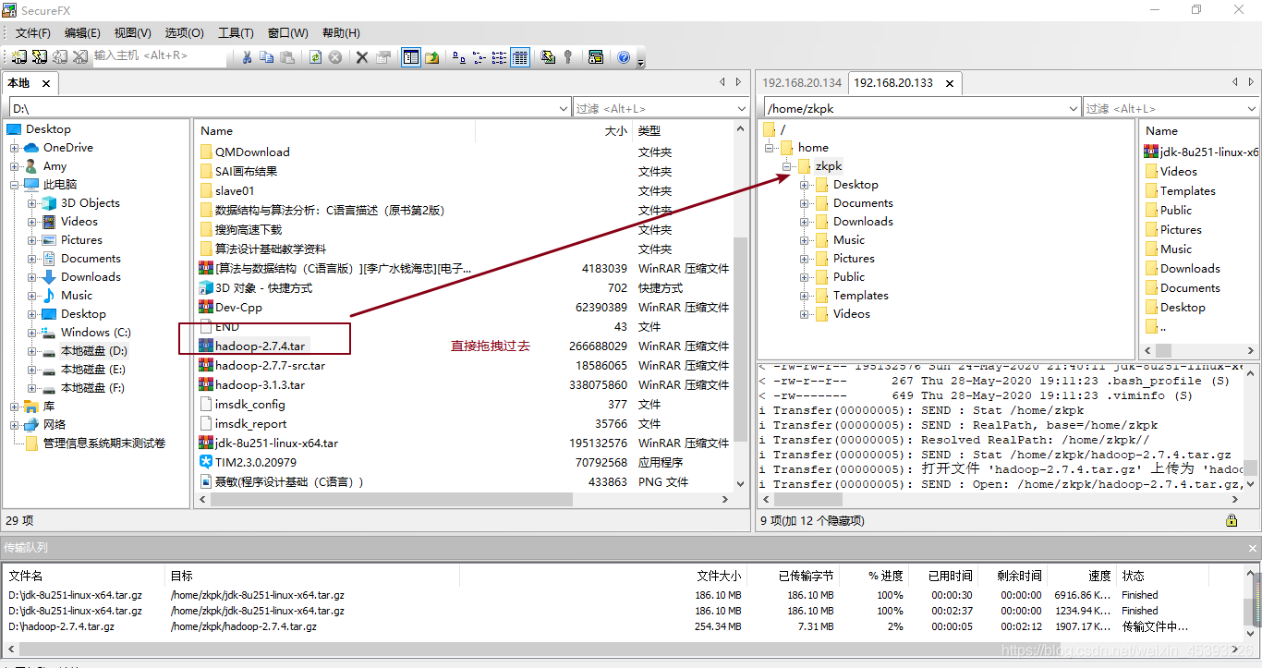The width and height of the screenshot is (1262, 668).
Task: Open the 文件(F) menu
Action: 33,32
